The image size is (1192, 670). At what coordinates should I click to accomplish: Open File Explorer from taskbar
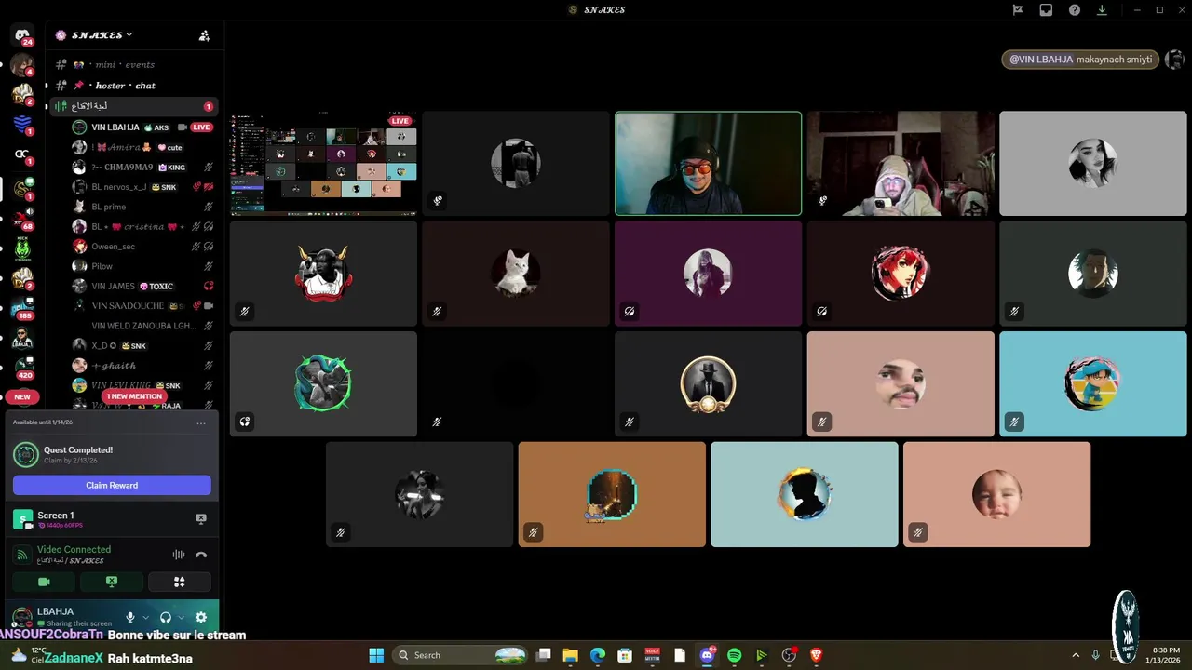(571, 655)
